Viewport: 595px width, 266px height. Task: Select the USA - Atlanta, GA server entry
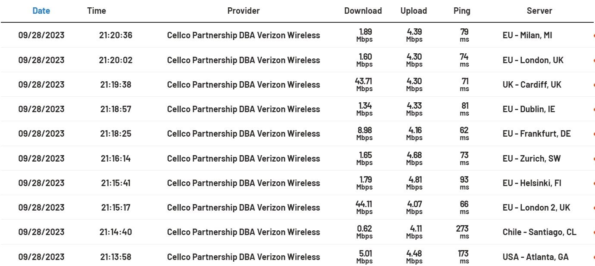point(535,257)
